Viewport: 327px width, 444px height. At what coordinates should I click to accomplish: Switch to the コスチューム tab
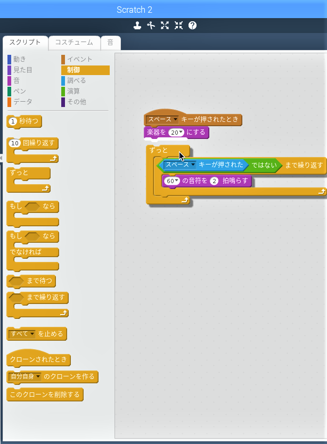pyautogui.click(x=74, y=43)
